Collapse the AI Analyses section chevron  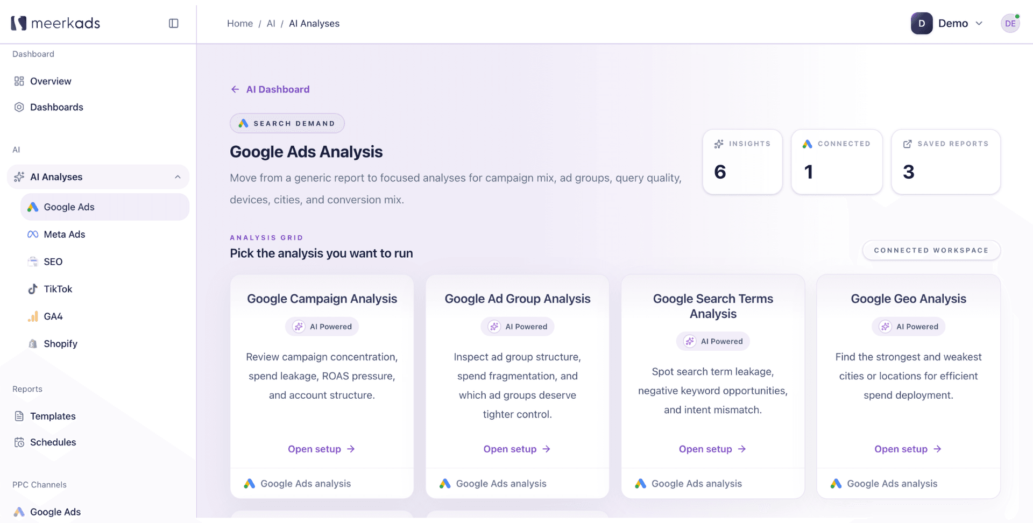coord(178,177)
